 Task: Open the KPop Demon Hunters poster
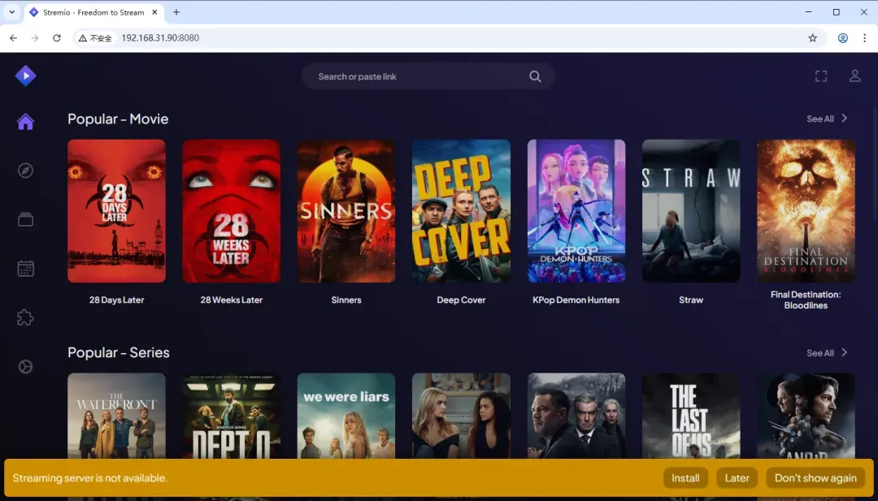[x=576, y=211]
